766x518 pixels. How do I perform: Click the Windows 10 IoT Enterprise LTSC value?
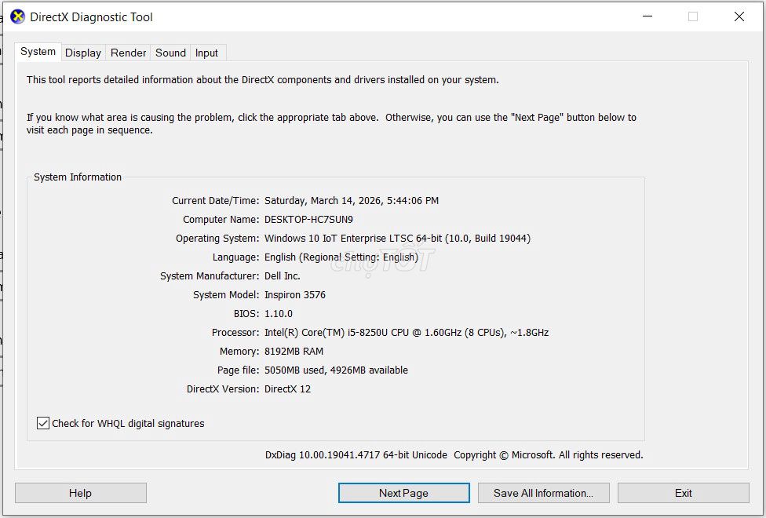pos(397,239)
